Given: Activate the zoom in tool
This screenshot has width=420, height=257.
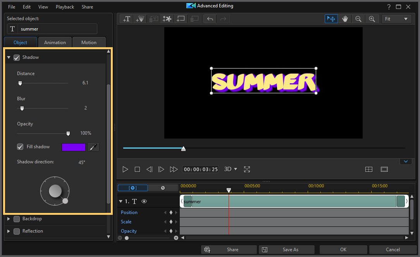Looking at the screenshot, I should [x=372, y=19].
